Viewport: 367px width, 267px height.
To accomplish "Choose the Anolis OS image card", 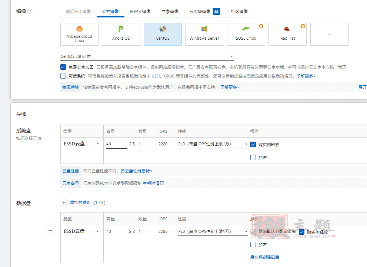I will [121, 34].
